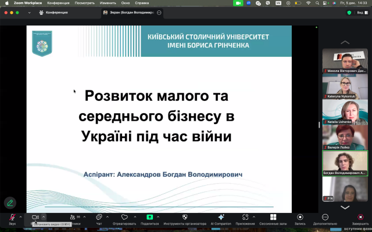Switch to the Экран shared screen tab
This screenshot has height=232, width=372.
click(128, 12)
